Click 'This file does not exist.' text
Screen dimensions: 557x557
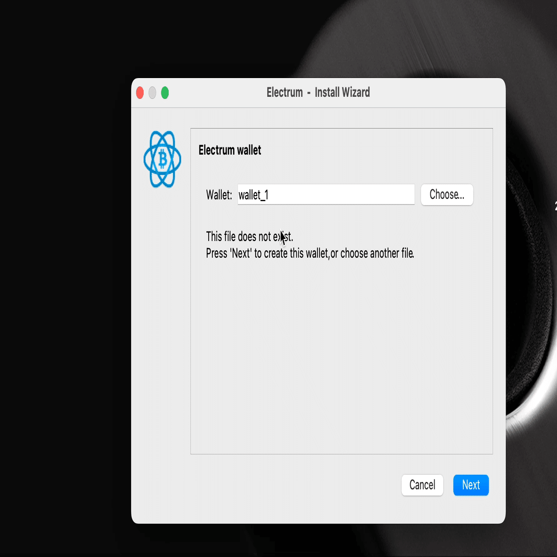249,236
